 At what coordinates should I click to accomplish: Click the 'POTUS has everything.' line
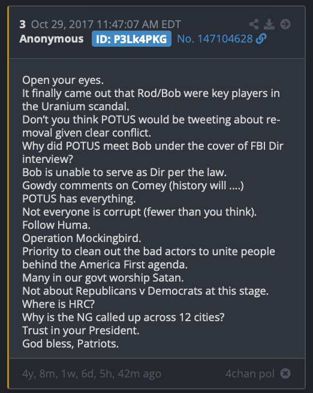pos(79,199)
